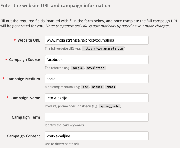Click the Website URL text field
This screenshot has height=148, width=180.
click(x=97, y=40)
